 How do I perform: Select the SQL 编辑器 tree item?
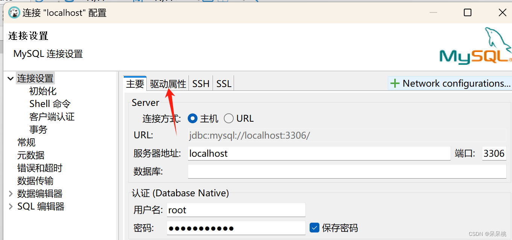click(41, 206)
